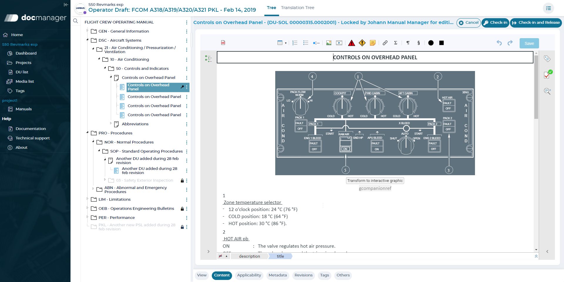Viewport: 564px width, 282px height.
Task: Expand the right editor side panel
Action: pos(547,251)
